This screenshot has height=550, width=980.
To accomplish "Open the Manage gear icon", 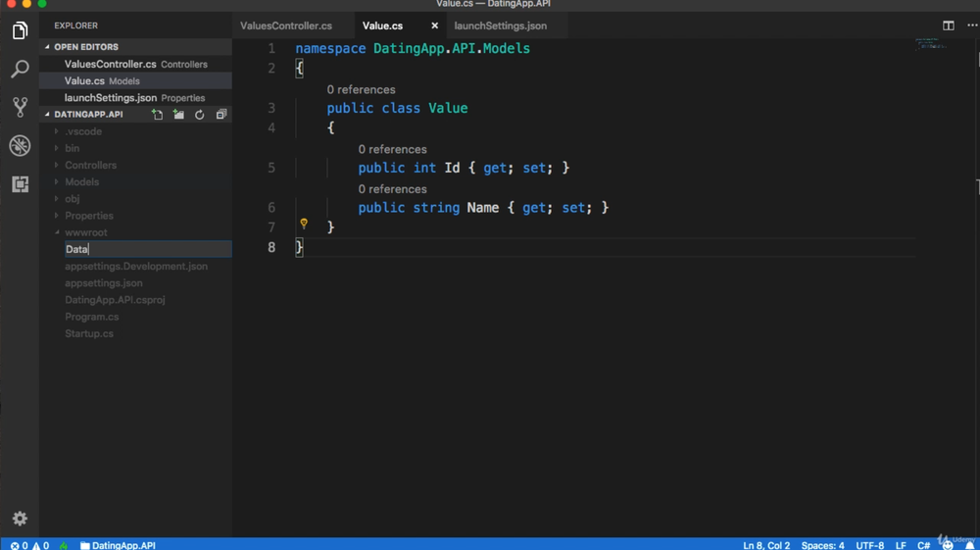I will pyautogui.click(x=20, y=518).
